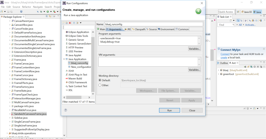The width and height of the screenshot is (266, 139).
Task: Select the Default working directory radio button
Action: 100,80
